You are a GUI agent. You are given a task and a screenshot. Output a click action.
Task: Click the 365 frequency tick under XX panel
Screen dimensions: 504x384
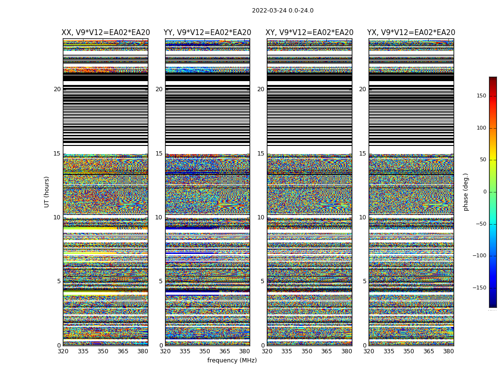pos(123,351)
